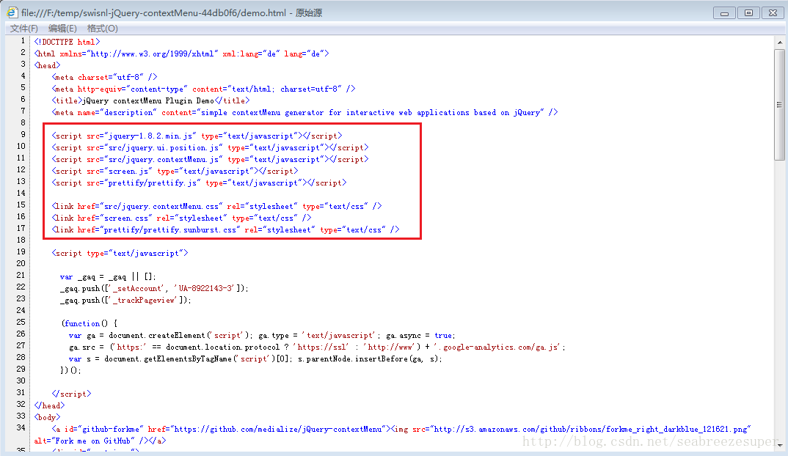788x456 pixels.
Task: Click the prettify/prettify.js script line
Action: tap(199, 183)
